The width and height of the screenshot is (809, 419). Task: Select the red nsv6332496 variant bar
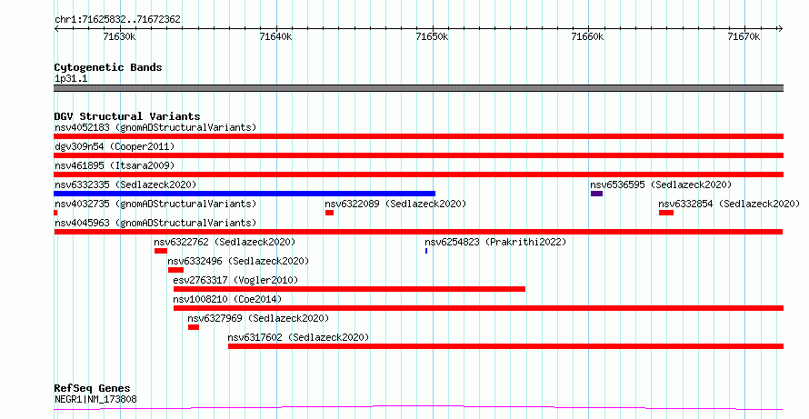click(176, 270)
